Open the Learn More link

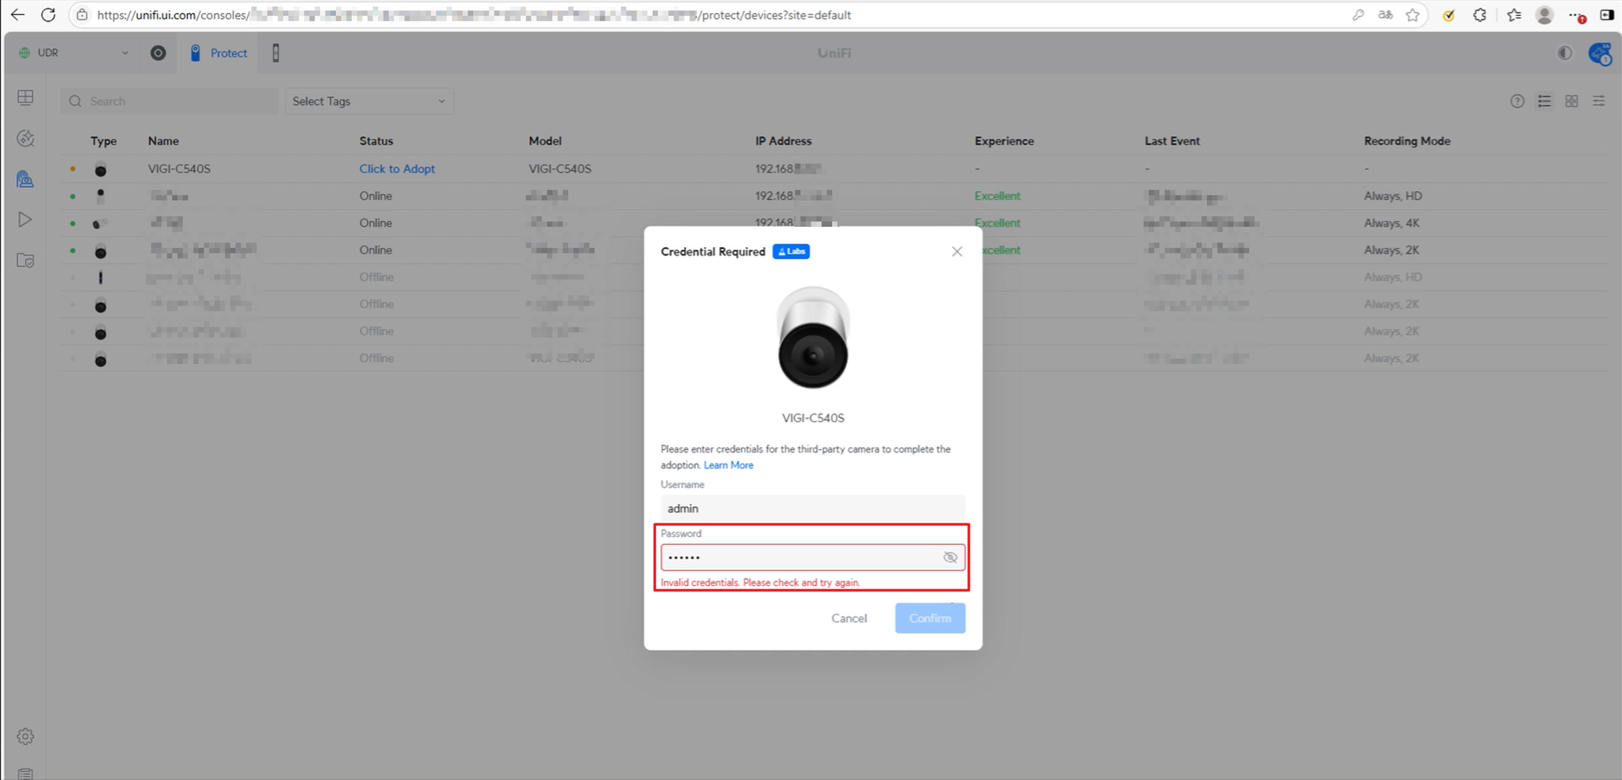click(728, 465)
